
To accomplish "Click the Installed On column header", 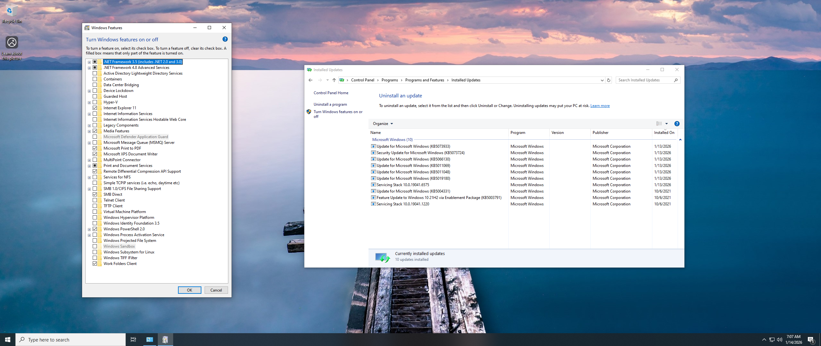I will (x=664, y=133).
